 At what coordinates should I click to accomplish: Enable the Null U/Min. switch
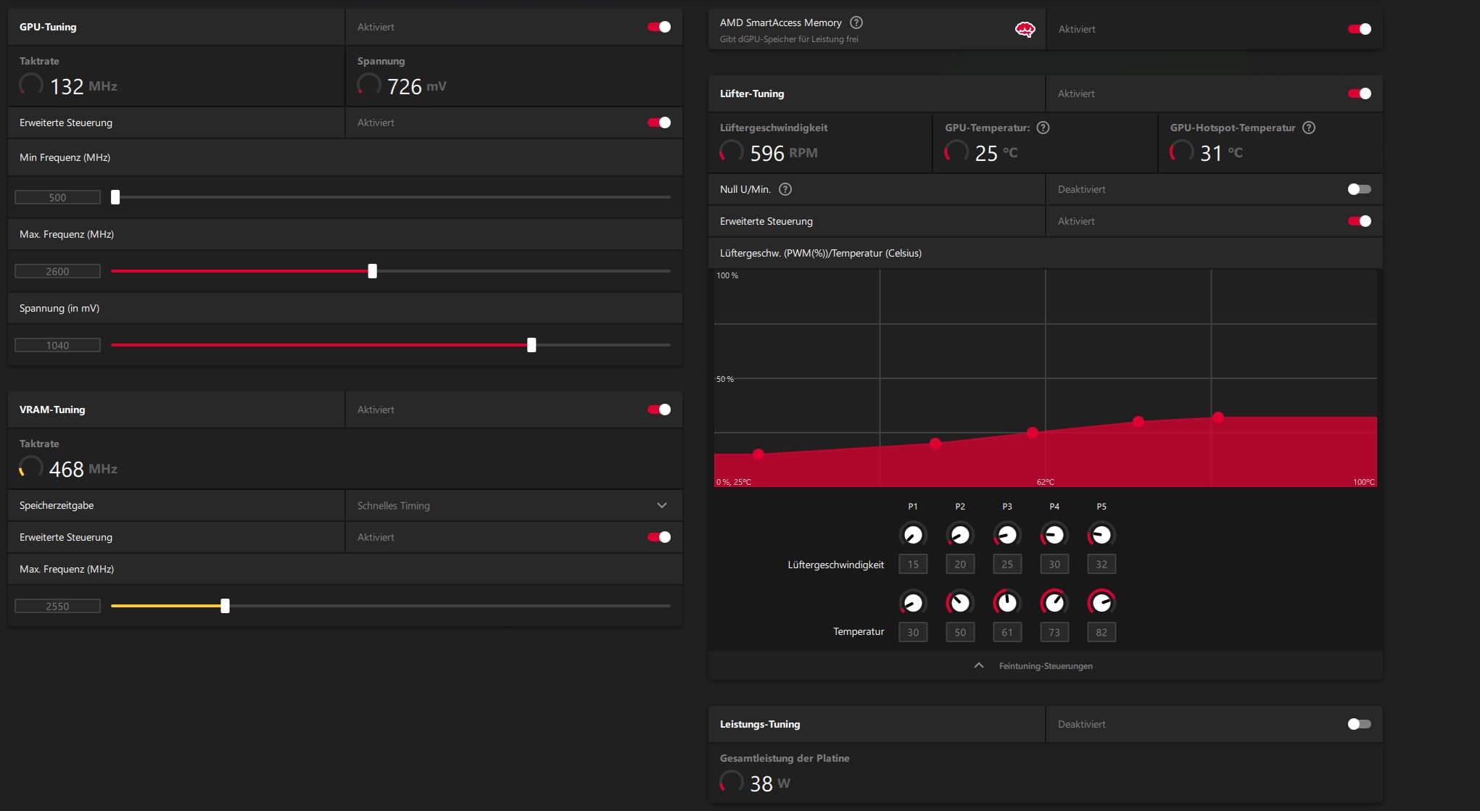point(1359,189)
